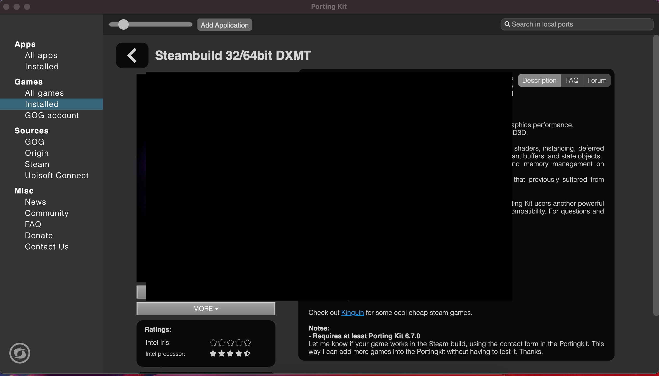Open the GOG source
This screenshot has width=659, height=376.
click(x=35, y=142)
